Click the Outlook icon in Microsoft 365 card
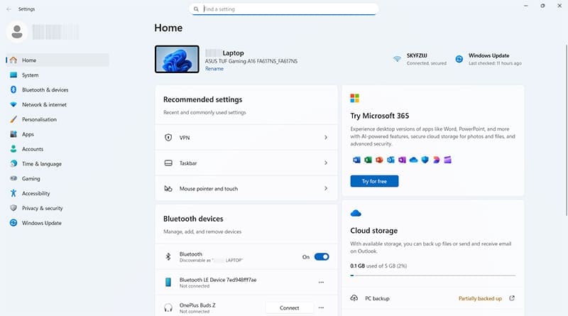 [390, 160]
